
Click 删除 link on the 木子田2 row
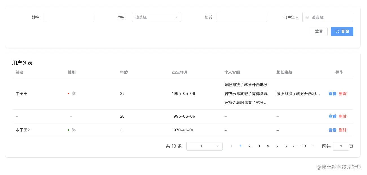click(x=342, y=130)
